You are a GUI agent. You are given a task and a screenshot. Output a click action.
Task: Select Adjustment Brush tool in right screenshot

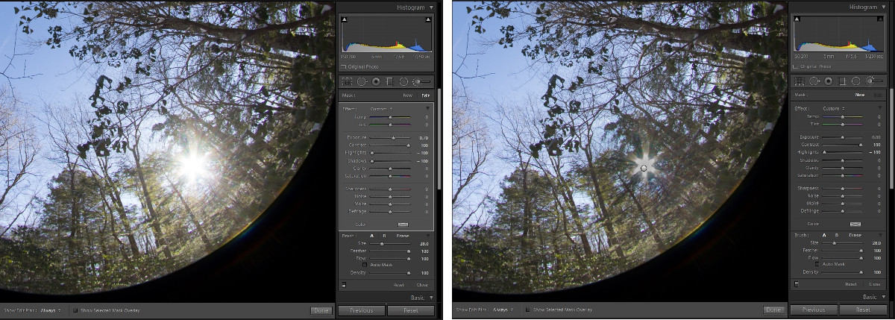coord(873,81)
